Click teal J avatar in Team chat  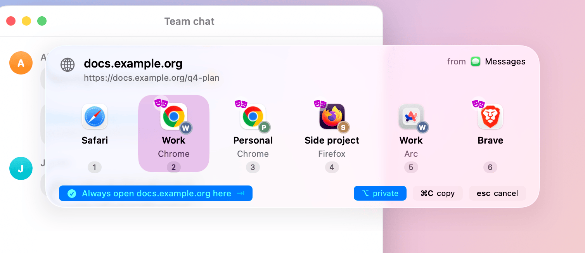(x=21, y=168)
